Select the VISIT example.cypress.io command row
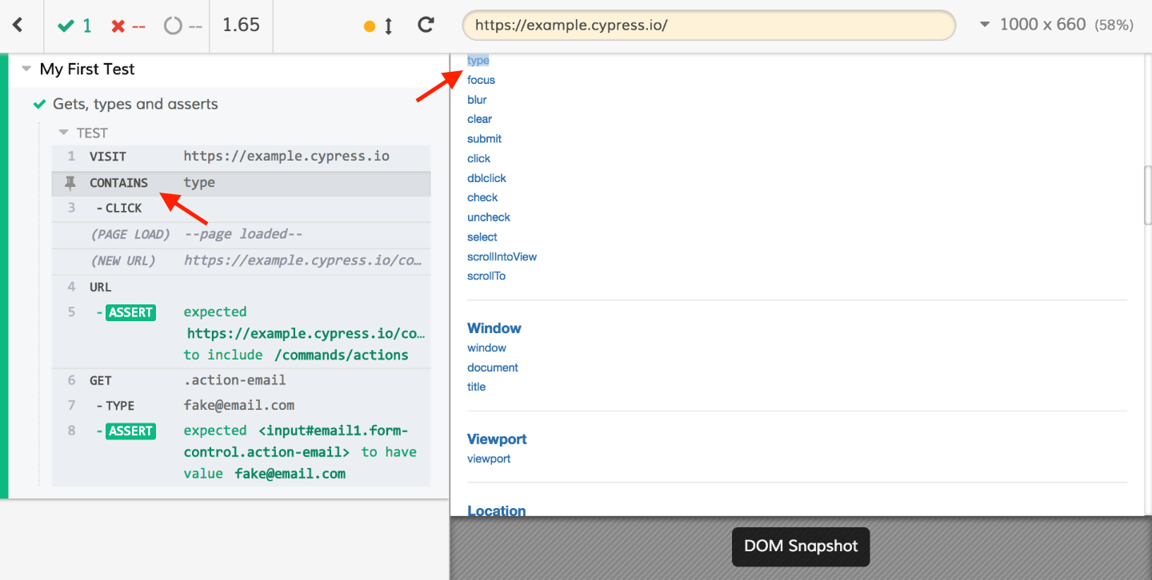 240,155
